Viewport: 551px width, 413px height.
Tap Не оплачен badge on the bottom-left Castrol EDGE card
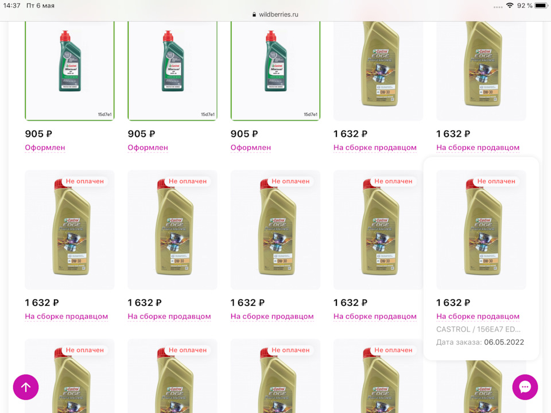click(85, 350)
